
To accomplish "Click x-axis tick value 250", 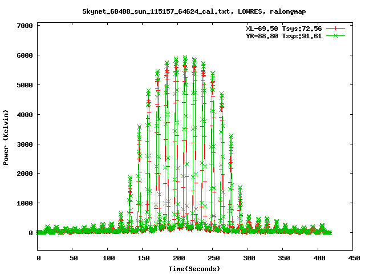I will click(214, 258).
